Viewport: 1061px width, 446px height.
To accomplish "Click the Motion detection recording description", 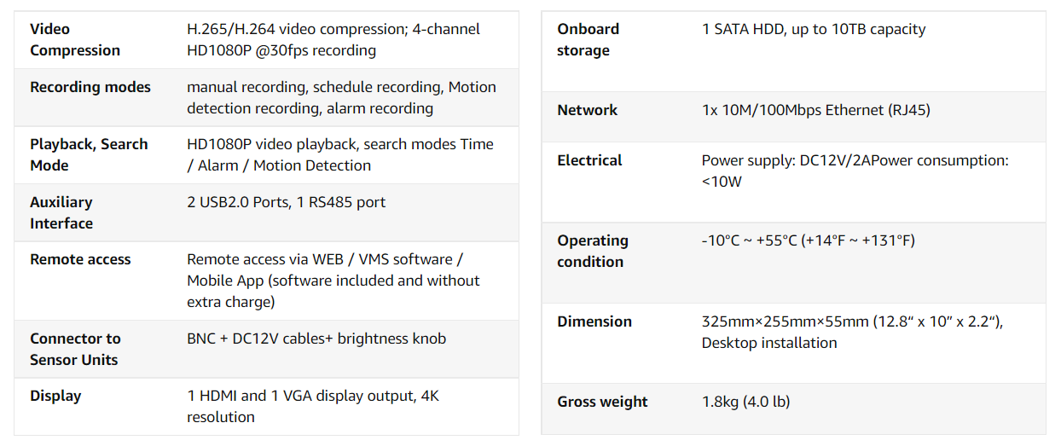I will 341,97.
